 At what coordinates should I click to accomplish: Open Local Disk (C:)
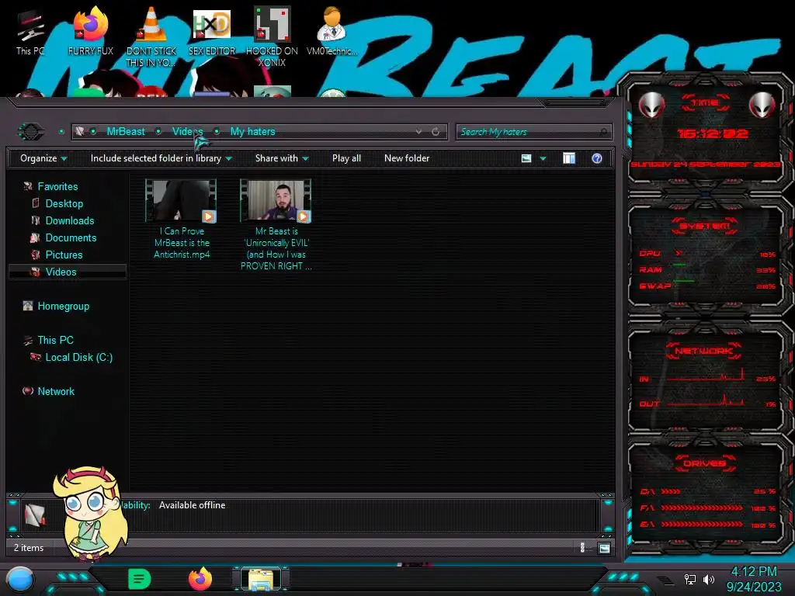tap(78, 357)
